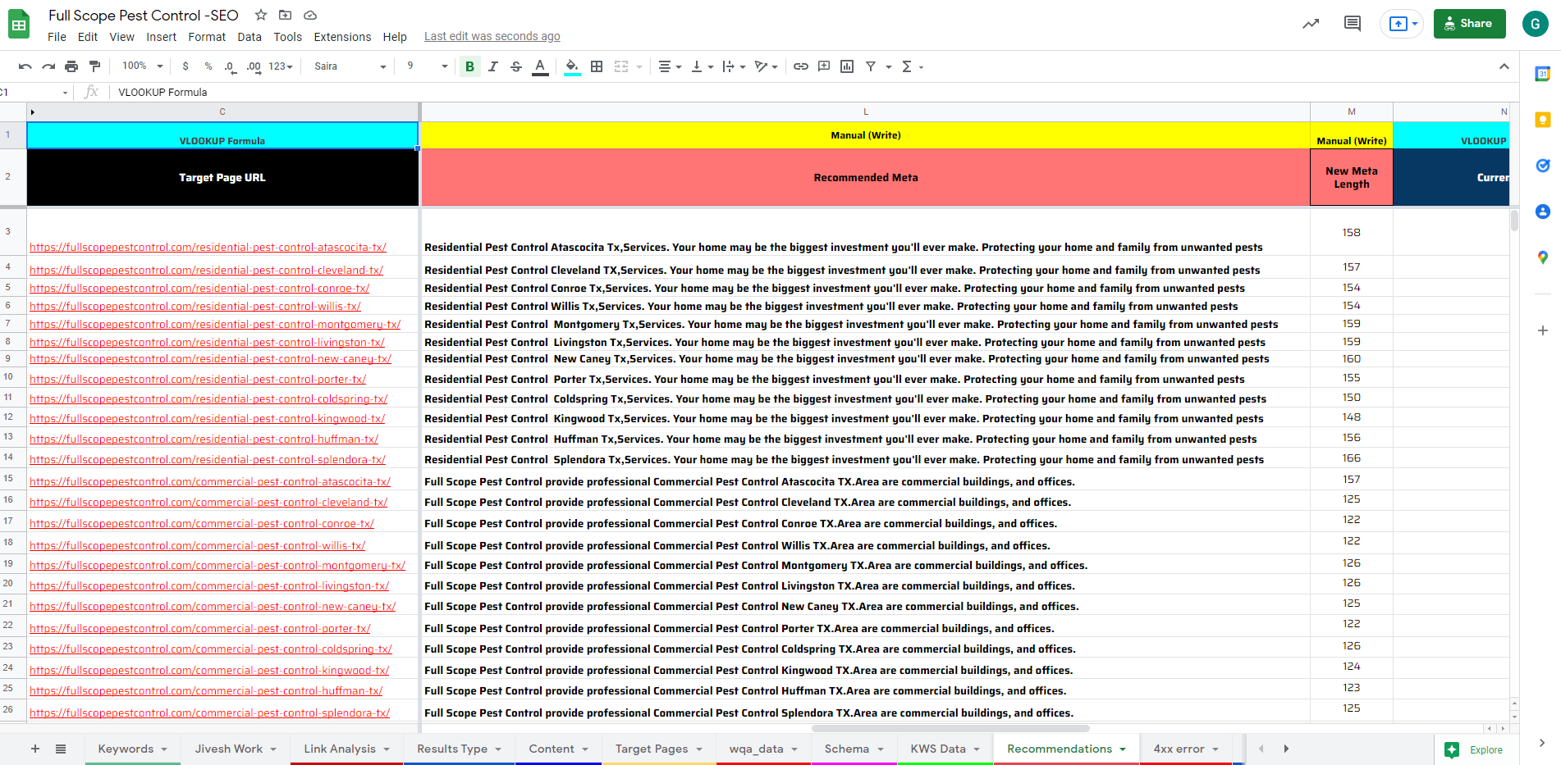
Task: Open the activity dashboard trend icon
Action: click(1311, 24)
